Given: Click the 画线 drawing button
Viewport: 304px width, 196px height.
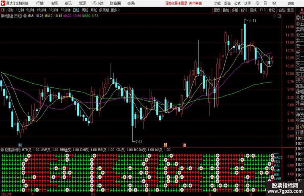Looking at the screenshot, I should tap(253, 10).
